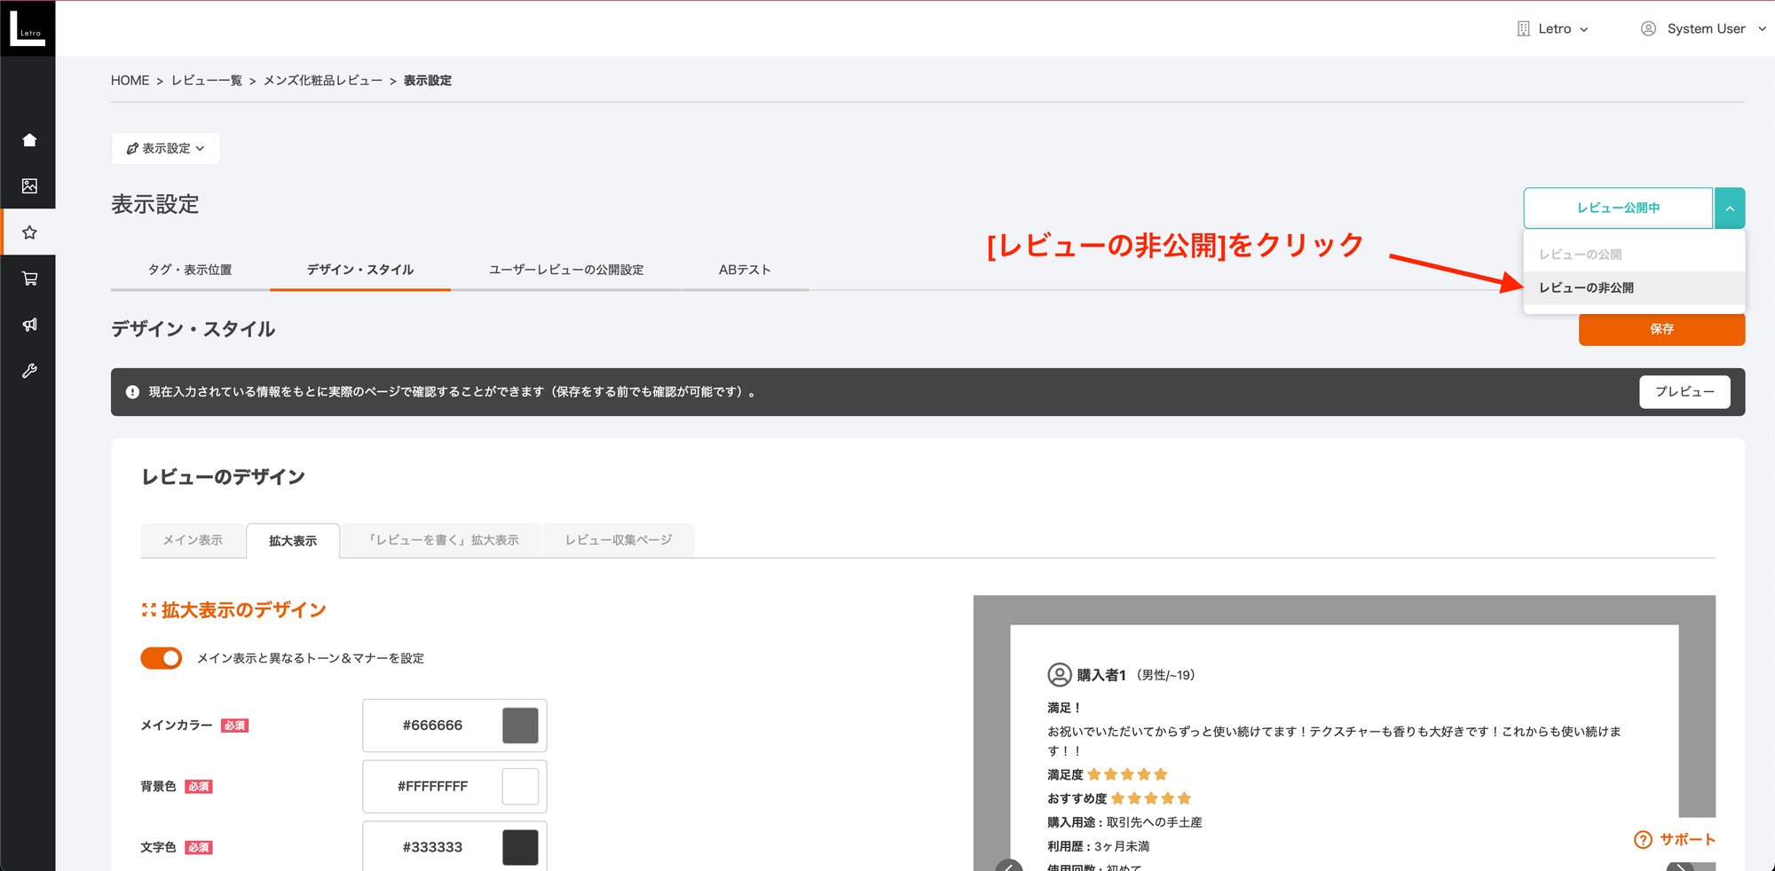Select the レビュー収集ページ design tab
The image size is (1775, 871).
pos(618,540)
